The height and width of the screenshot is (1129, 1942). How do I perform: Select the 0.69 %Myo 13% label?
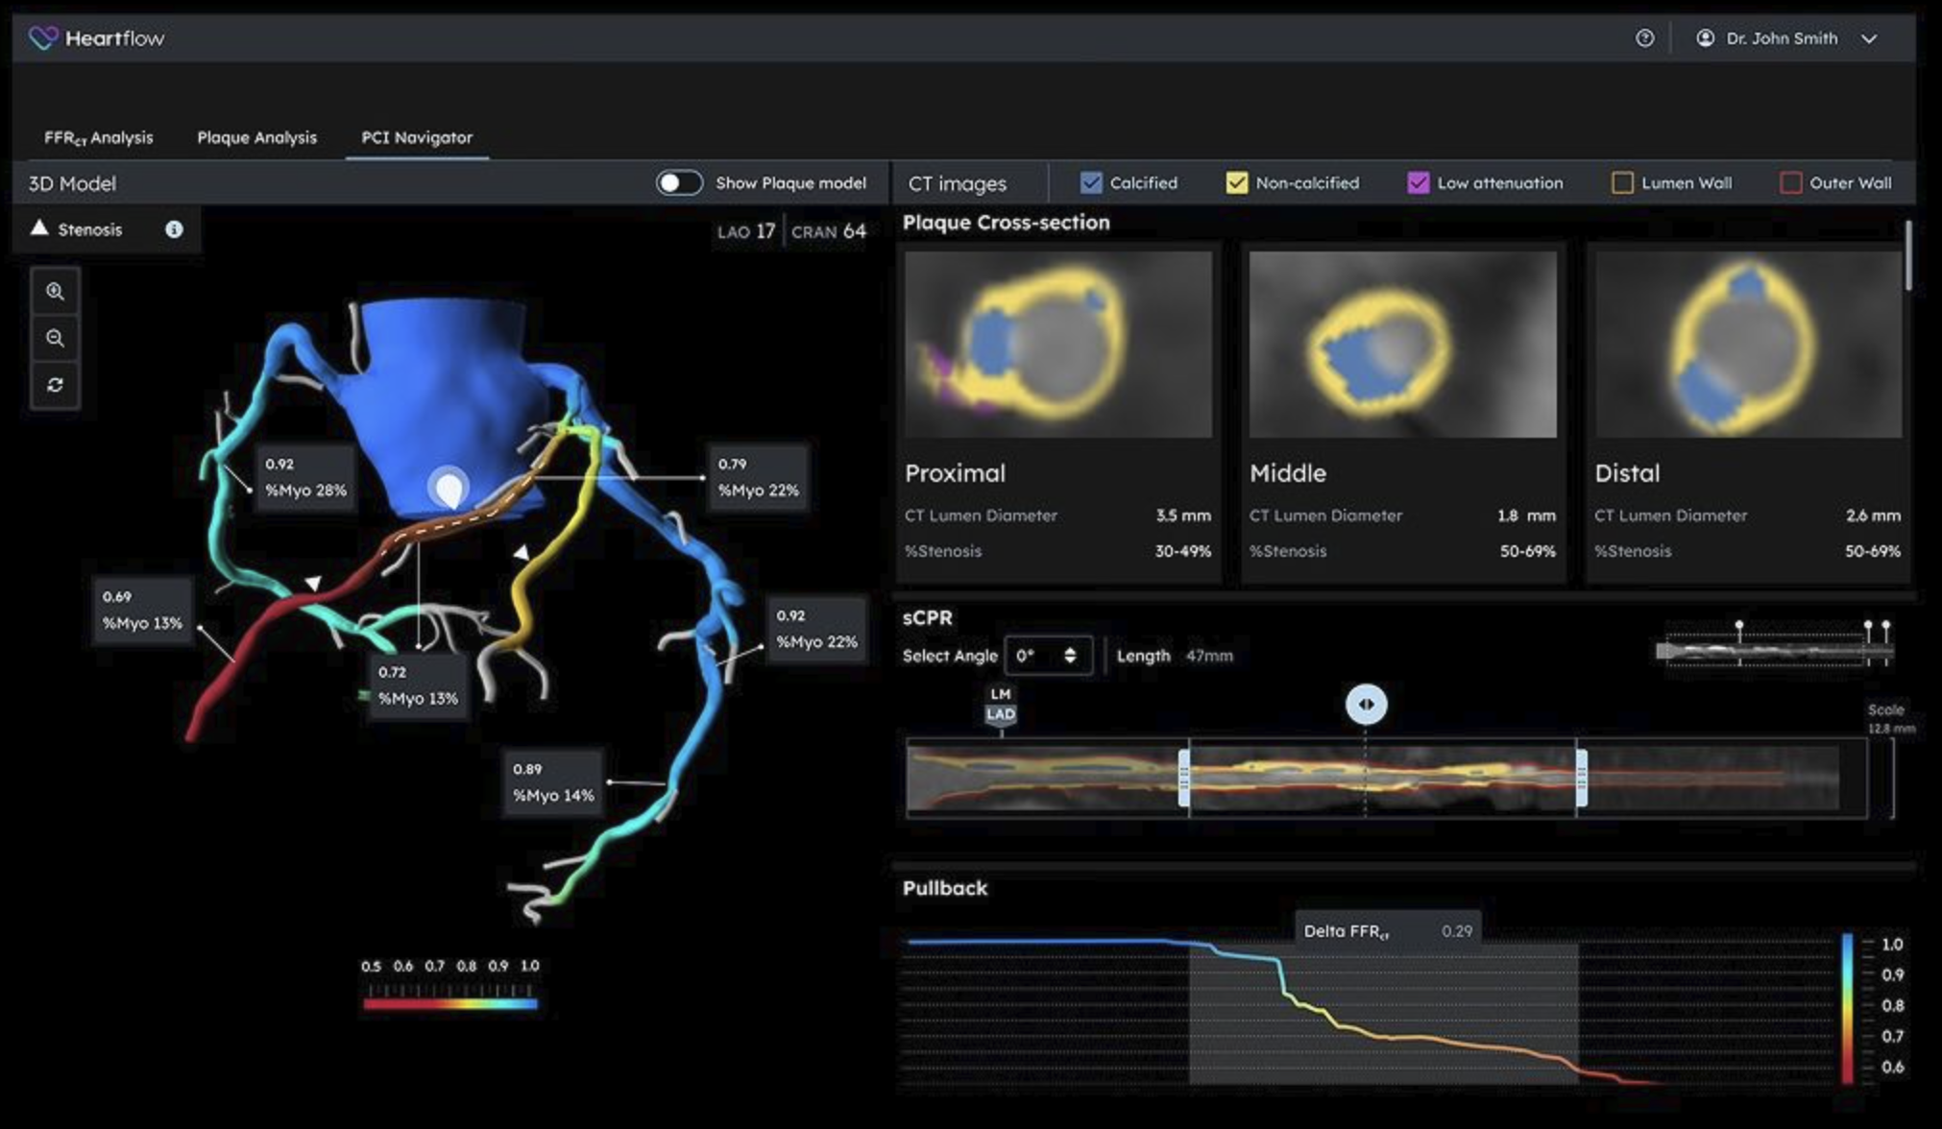pyautogui.click(x=142, y=610)
